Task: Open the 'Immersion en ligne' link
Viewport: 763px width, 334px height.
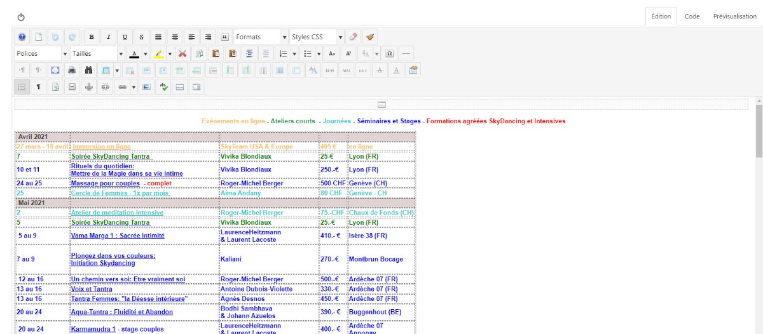Action: 101,147
